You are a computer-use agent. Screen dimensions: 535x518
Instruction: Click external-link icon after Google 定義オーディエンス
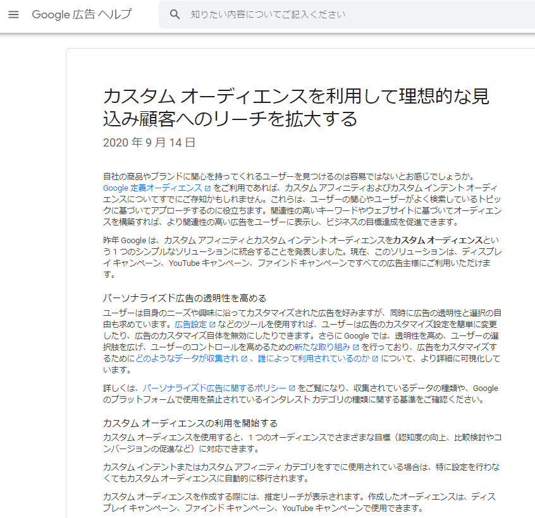(x=207, y=188)
